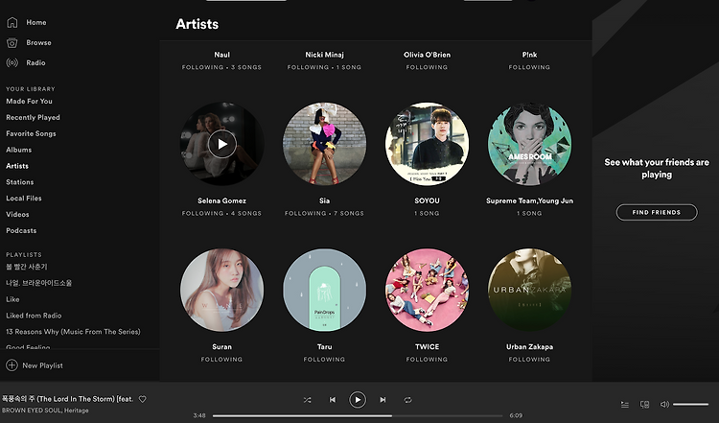Open the play queue icon
This screenshot has width=719, height=423.
[624, 405]
